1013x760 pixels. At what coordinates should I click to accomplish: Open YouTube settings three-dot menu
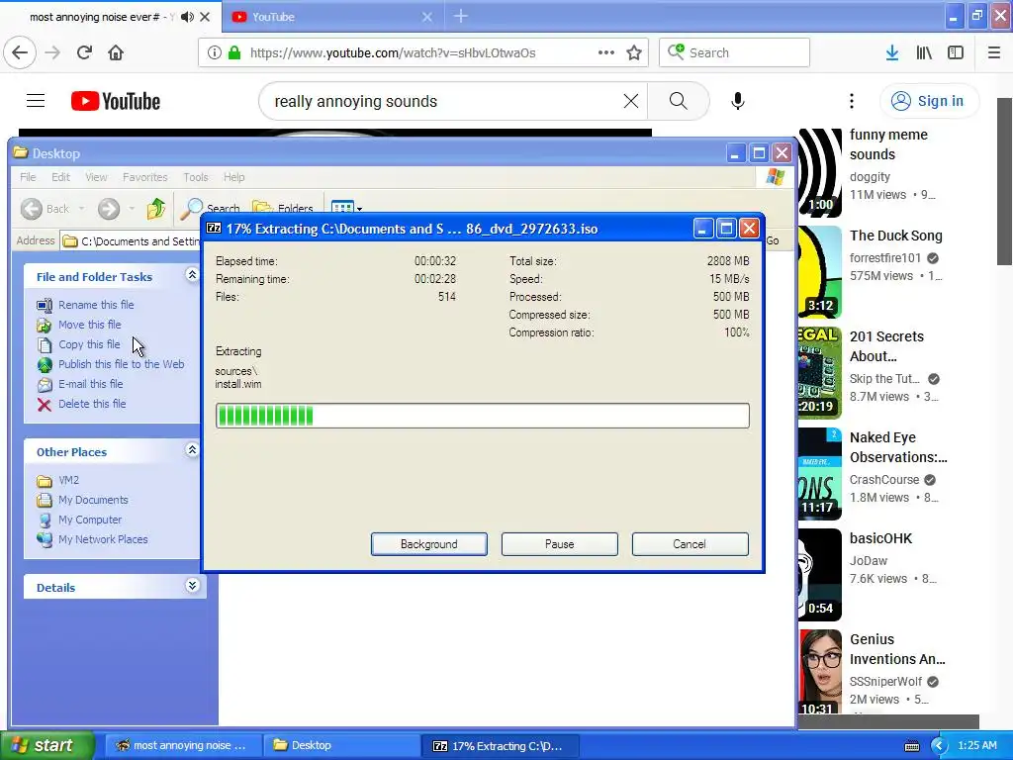852,101
